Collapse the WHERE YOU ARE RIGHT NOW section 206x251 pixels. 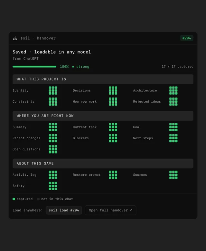tap(103, 116)
